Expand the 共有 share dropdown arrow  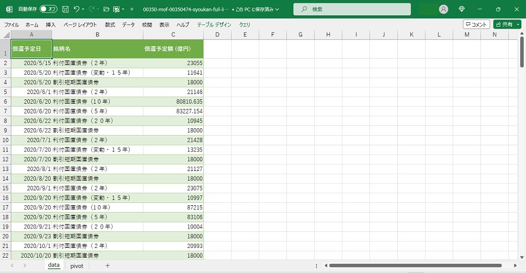[517, 25]
